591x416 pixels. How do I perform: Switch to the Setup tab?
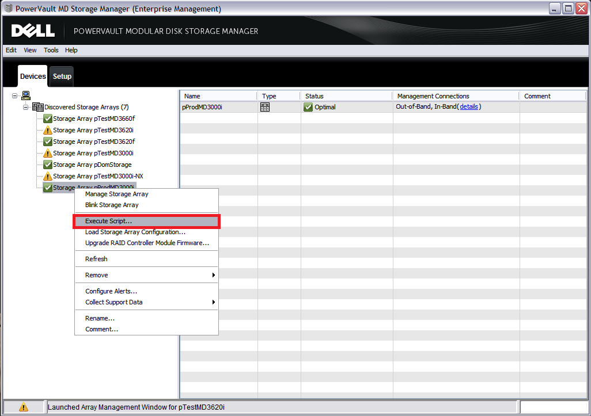pos(62,76)
